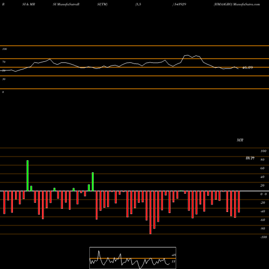This screenshot has width=269, height=269.
Task: Click the RSI 30 level axis label
Action: click(x=4, y=79)
